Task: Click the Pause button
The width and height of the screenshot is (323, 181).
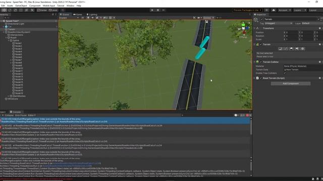Action: [158, 10]
